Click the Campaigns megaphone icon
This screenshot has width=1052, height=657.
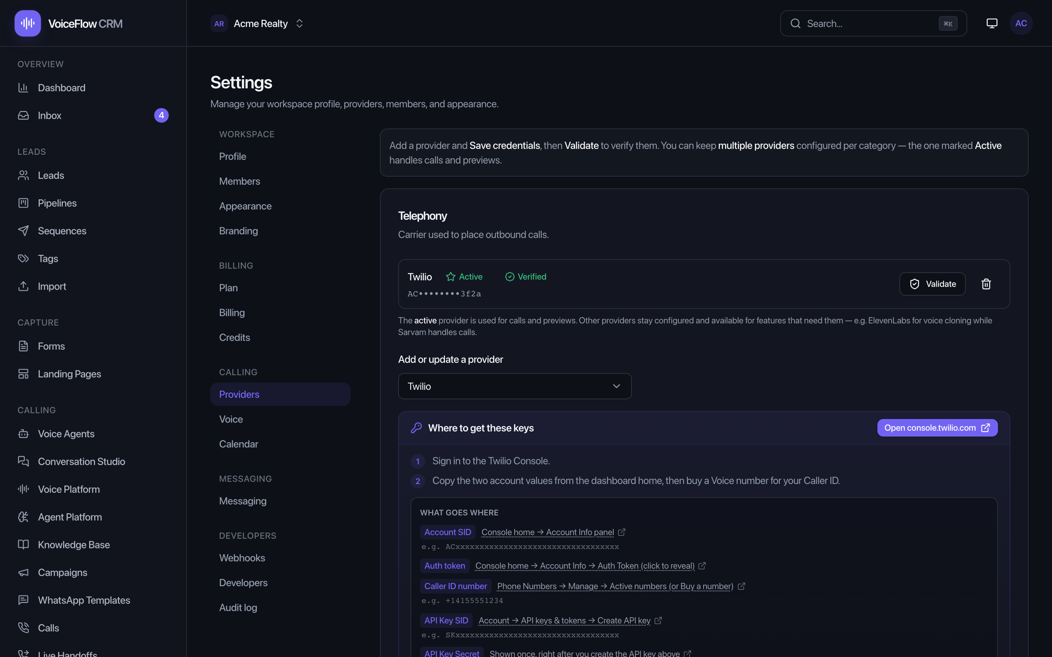tap(23, 573)
